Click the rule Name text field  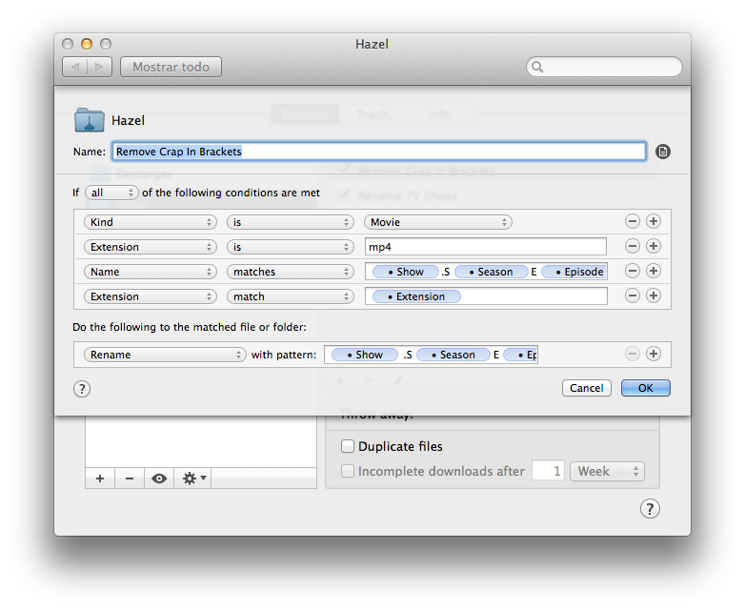coord(379,152)
